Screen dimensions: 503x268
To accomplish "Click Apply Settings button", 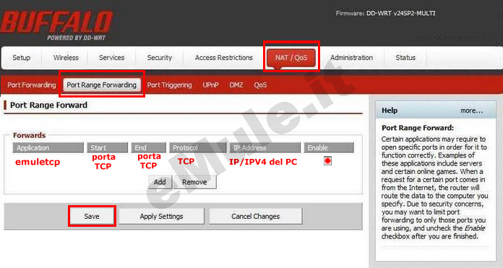I will (x=161, y=217).
